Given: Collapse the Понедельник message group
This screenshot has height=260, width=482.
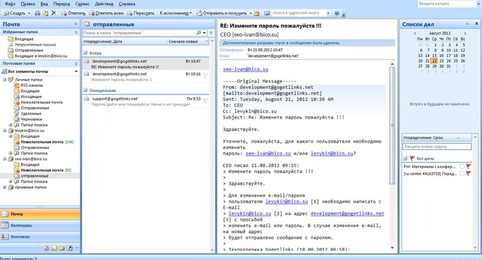Looking at the screenshot, I should (x=86, y=90).
